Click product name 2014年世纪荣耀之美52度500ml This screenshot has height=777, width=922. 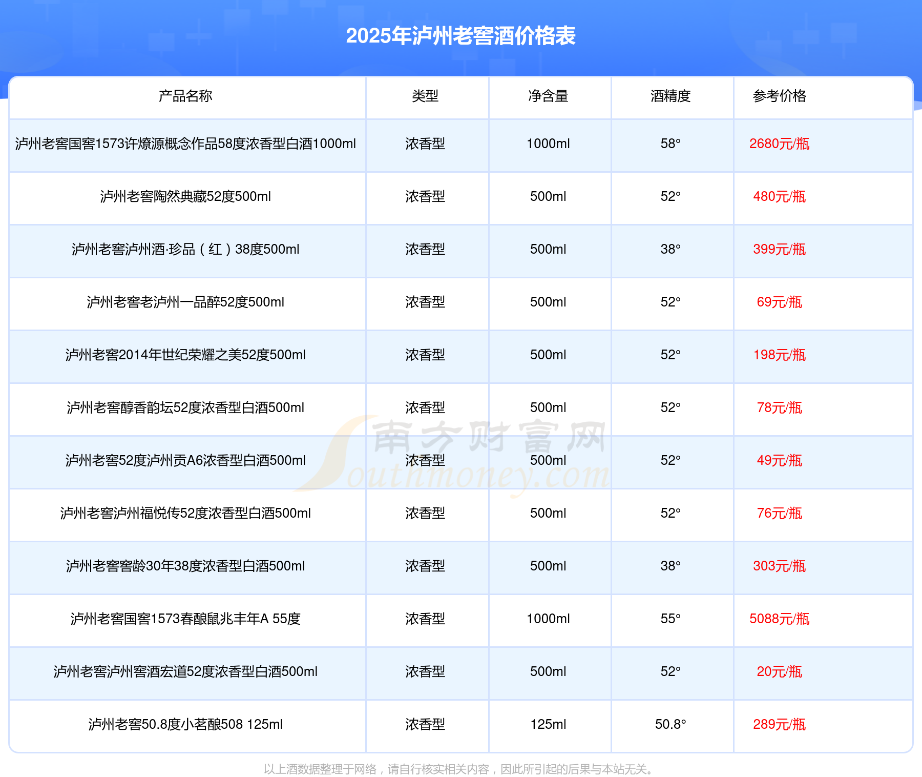(x=212, y=355)
